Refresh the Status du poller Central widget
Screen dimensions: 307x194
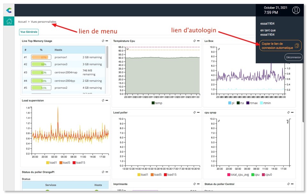click(288, 184)
